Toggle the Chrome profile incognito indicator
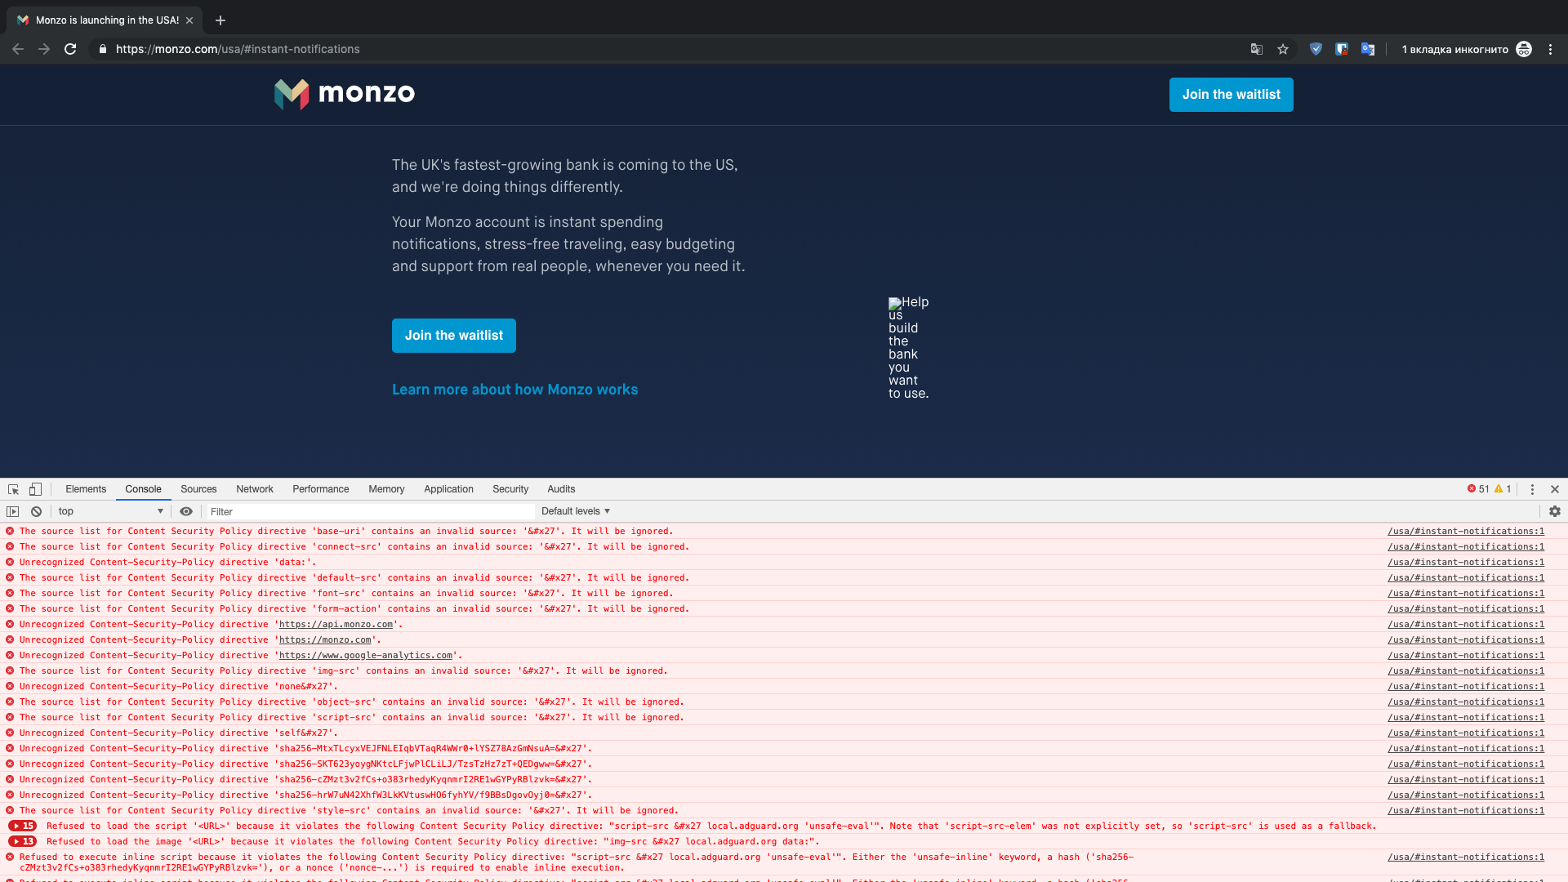The width and height of the screenshot is (1568, 882). pyautogui.click(x=1525, y=49)
